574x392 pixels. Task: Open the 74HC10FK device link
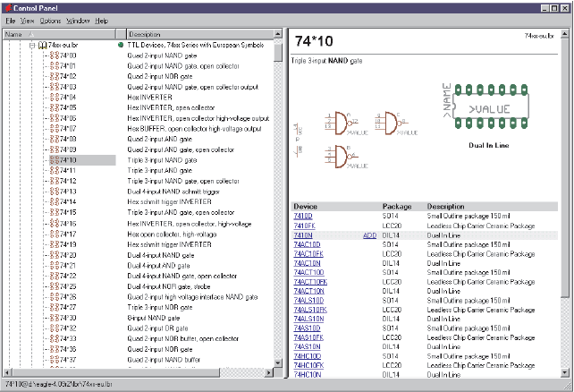[308, 365]
